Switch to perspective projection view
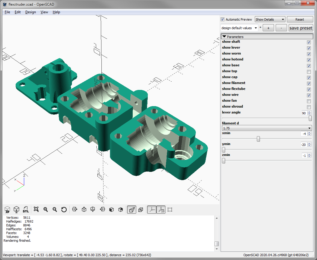The height and width of the screenshot is (260, 317). (132, 210)
